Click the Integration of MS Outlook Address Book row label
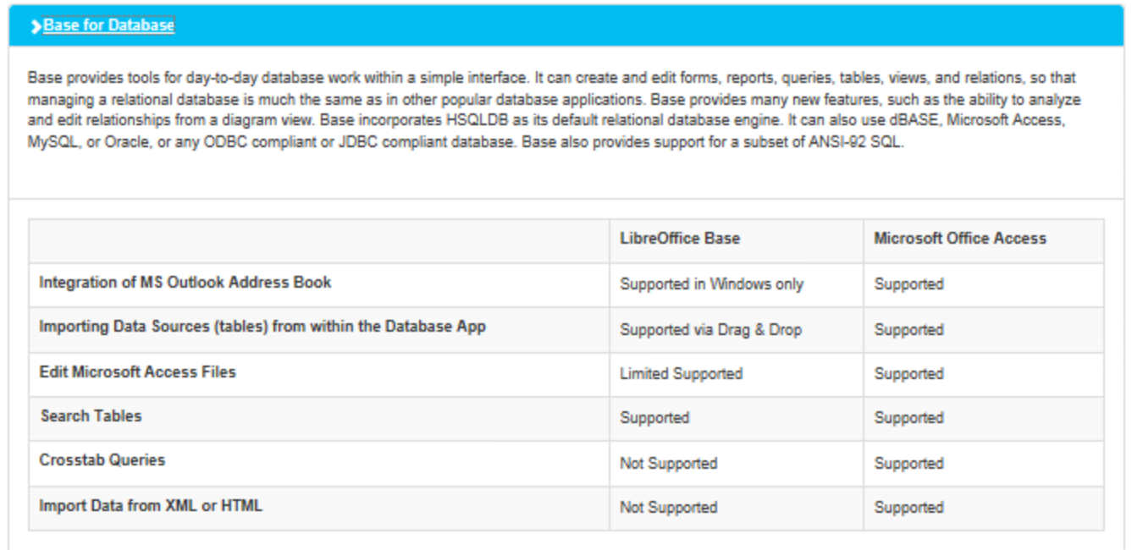This screenshot has width=1143, height=550. point(185,283)
